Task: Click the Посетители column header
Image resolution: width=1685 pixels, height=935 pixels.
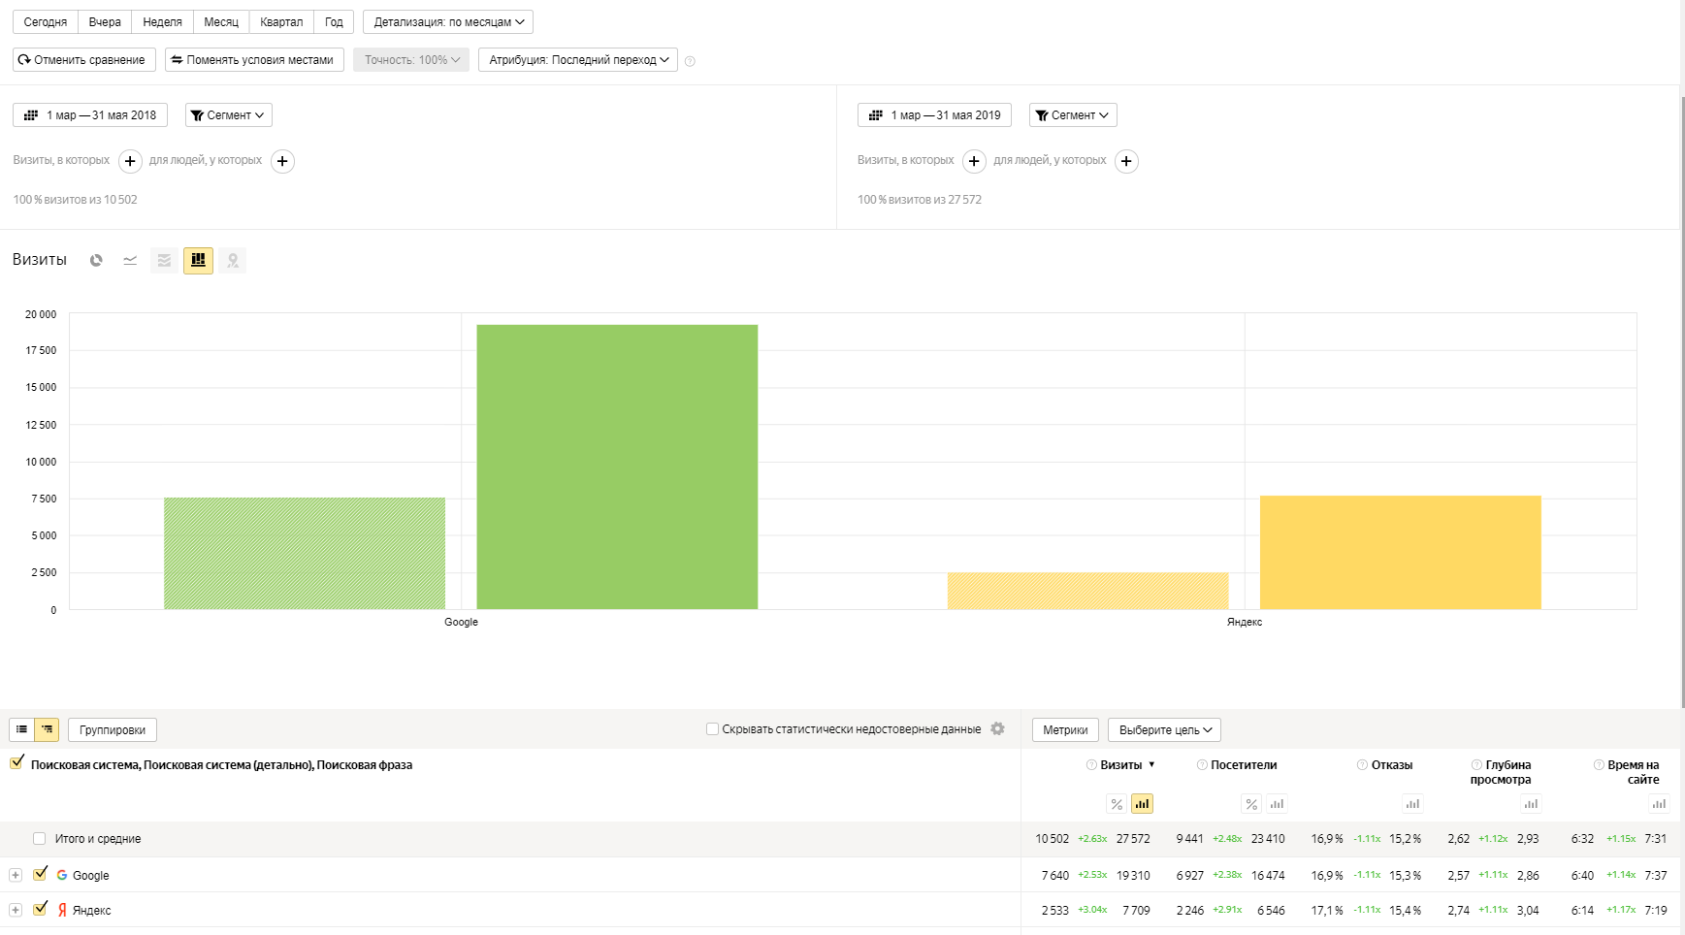Action: [1244, 765]
